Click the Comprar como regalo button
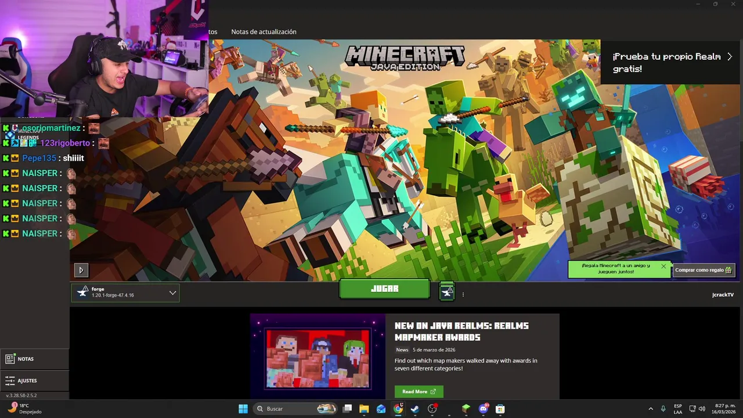743x418 pixels. click(704, 270)
